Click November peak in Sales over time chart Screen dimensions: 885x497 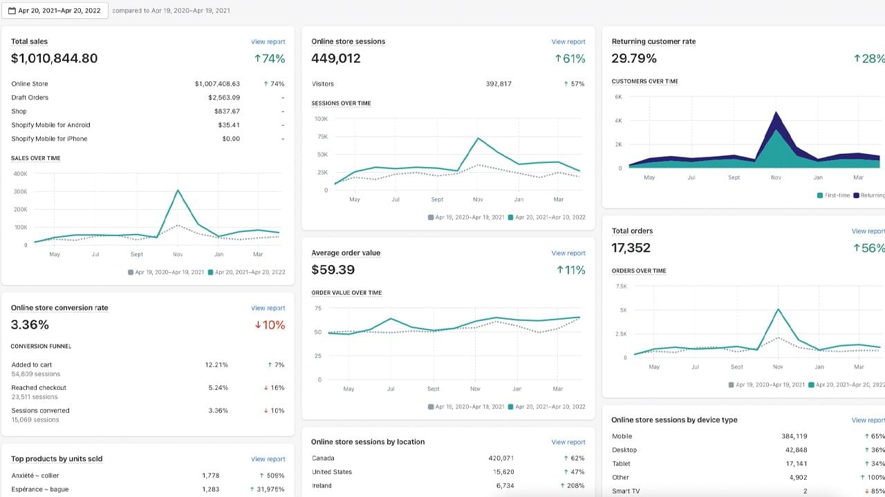178,190
